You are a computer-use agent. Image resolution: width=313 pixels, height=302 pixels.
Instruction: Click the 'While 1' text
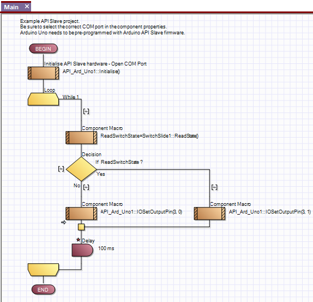(71, 97)
